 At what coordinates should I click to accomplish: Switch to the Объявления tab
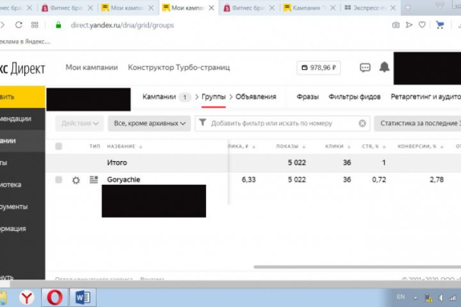[255, 97]
